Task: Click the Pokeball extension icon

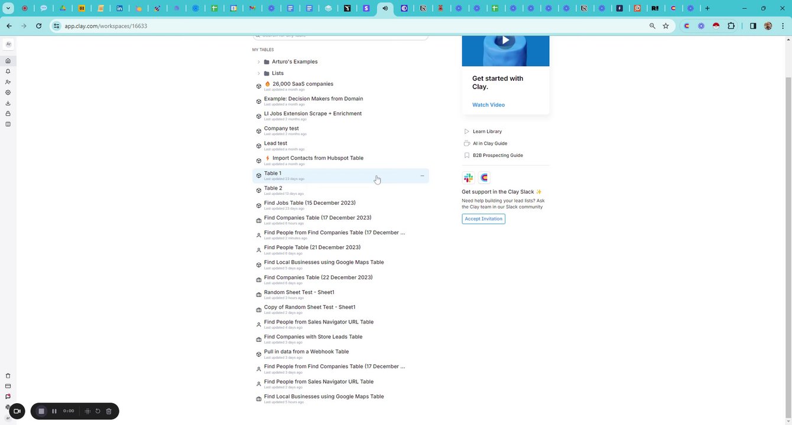Action: coord(716,26)
